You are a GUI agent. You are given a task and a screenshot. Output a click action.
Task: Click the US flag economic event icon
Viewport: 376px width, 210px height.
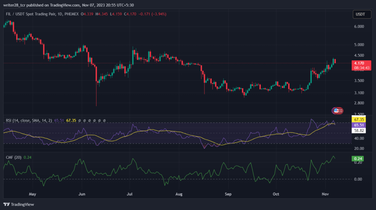tap(336, 110)
